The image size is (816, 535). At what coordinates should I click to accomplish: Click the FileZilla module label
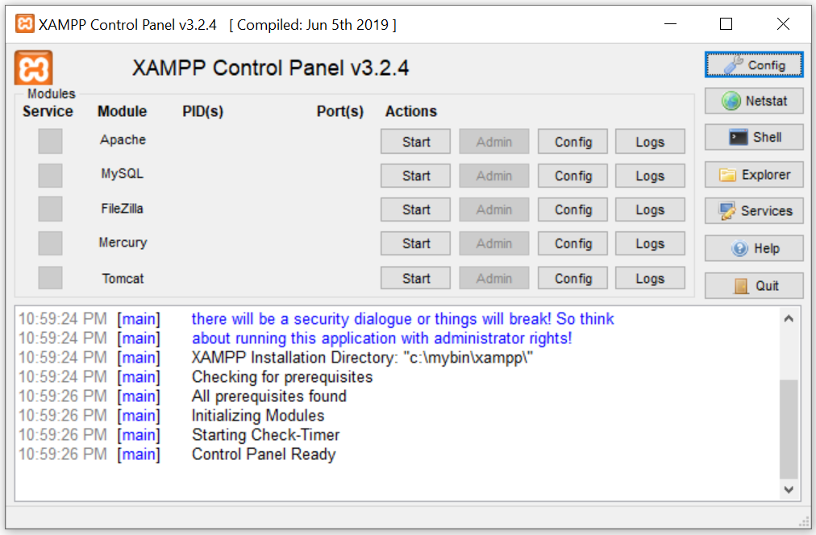(x=123, y=209)
